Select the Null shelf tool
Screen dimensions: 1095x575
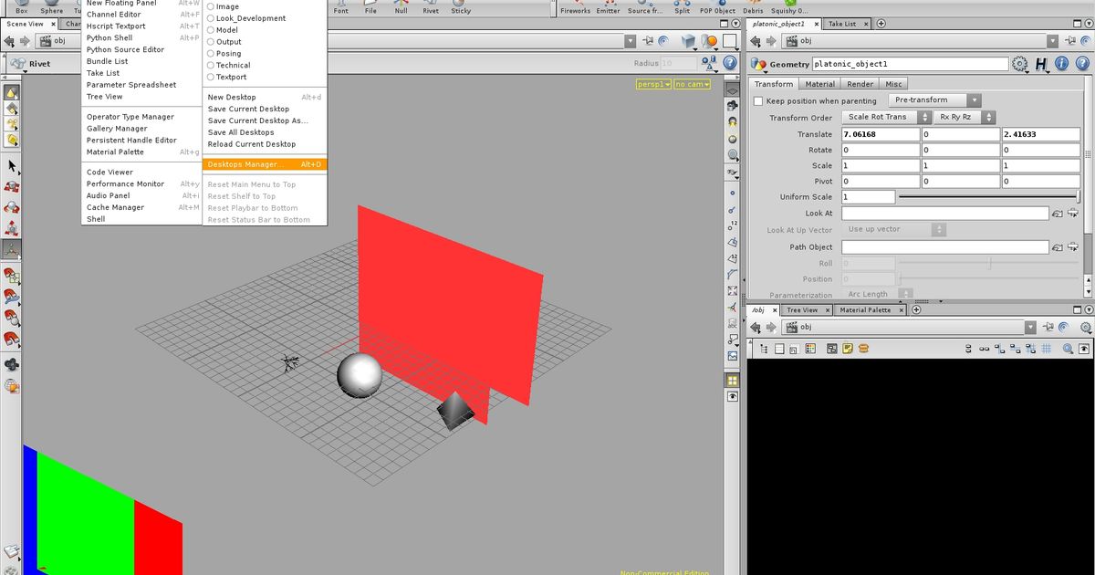coord(401,6)
